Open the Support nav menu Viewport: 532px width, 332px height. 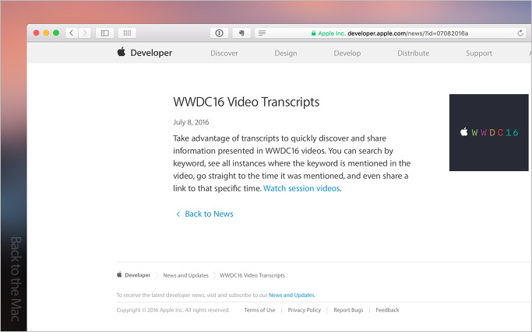coord(479,53)
